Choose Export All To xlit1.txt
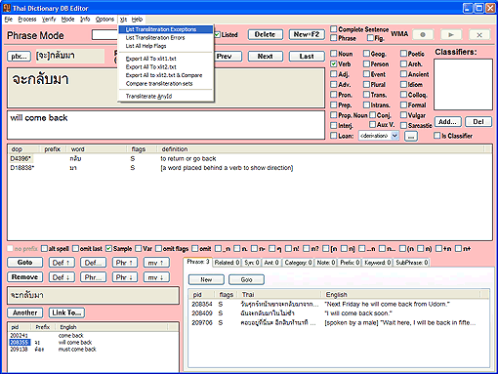The height and width of the screenshot is (374, 498). tap(166, 59)
